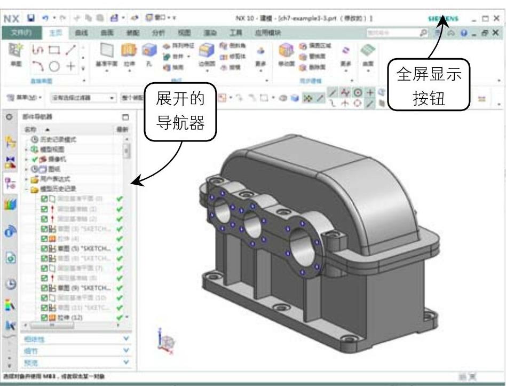Open the Sketch (草图) tool
506x386 pixels.
pyautogui.click(x=15, y=54)
